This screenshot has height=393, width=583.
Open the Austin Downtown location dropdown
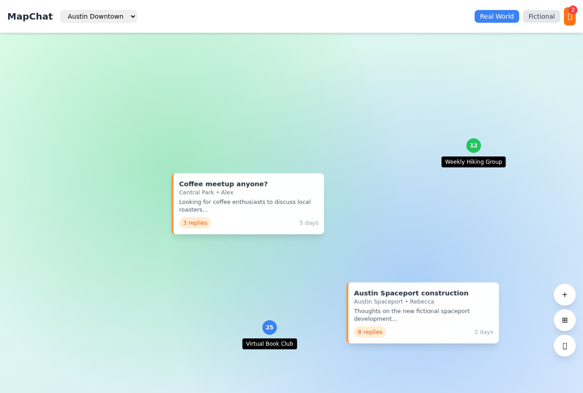coord(98,16)
